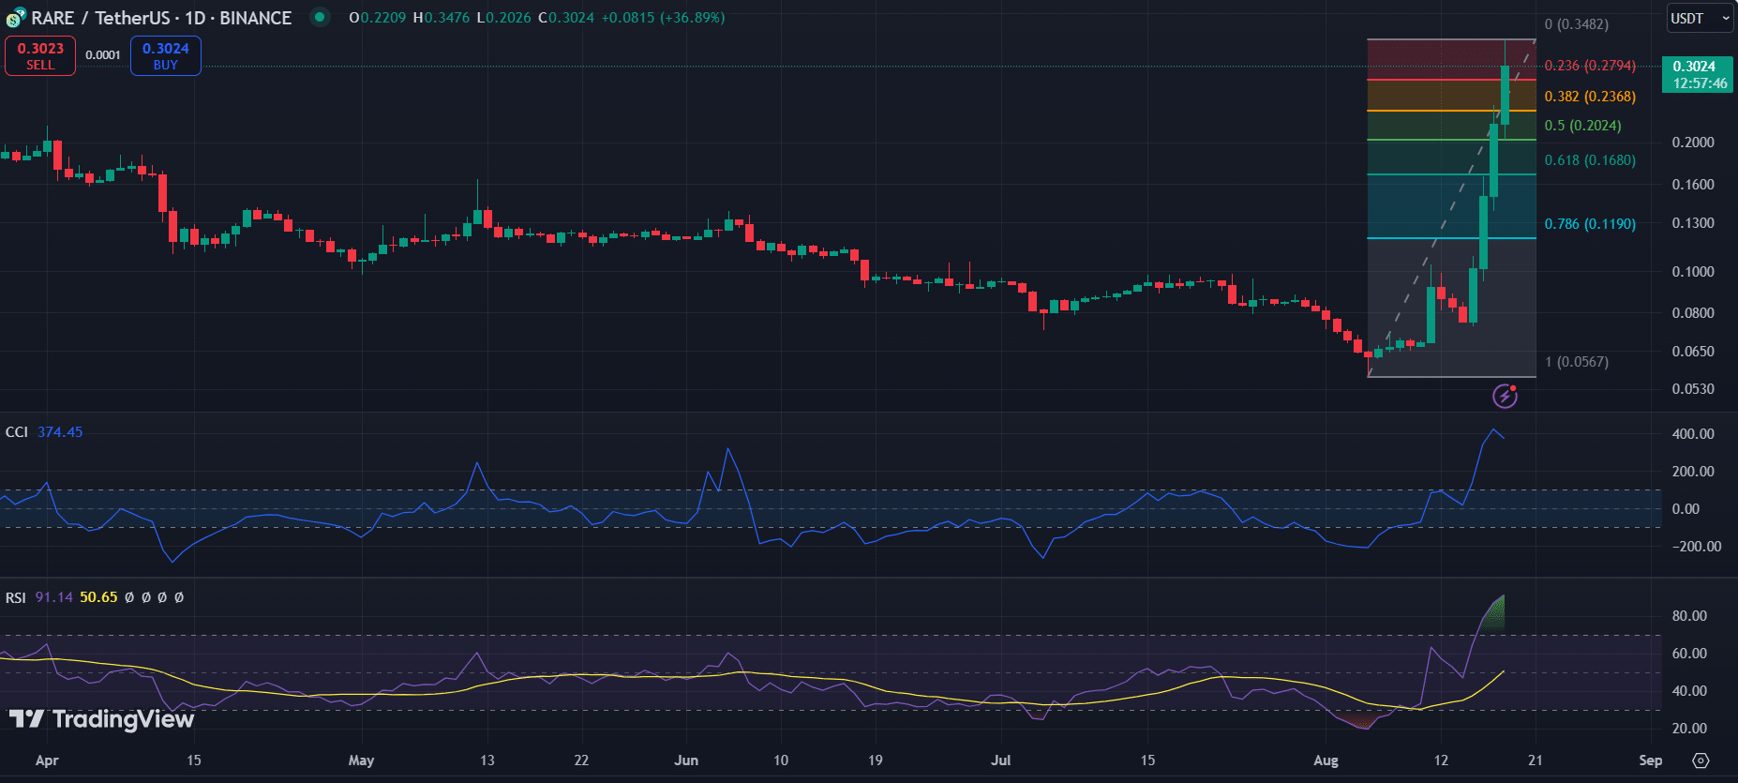The height and width of the screenshot is (783, 1738).
Task: Click the Fibonacci 0 (0.3482) level label
Action: (1577, 24)
